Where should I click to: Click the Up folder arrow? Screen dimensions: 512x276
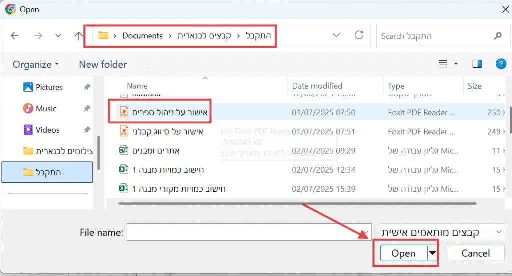[x=78, y=36]
